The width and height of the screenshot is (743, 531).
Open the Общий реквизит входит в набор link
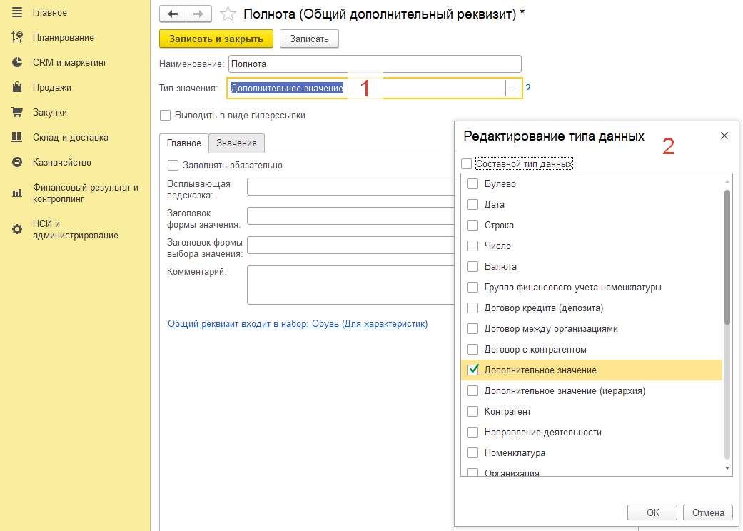pos(298,323)
